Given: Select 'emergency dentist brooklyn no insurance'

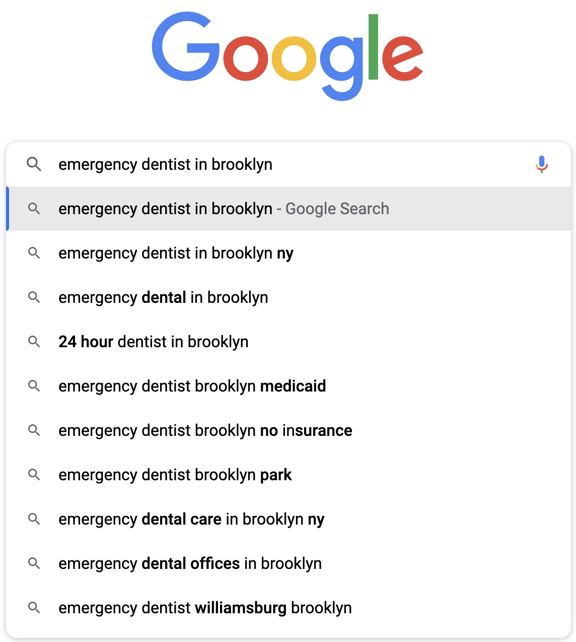Looking at the screenshot, I should pos(289,430).
